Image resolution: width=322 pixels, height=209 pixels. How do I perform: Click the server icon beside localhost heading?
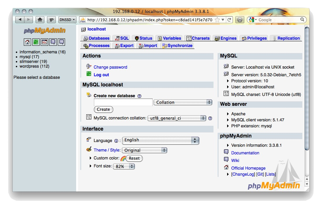coord(83,30)
